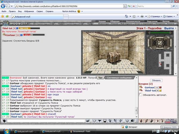Click the Add to Favorites star-plus icon

[x=7, y=16]
